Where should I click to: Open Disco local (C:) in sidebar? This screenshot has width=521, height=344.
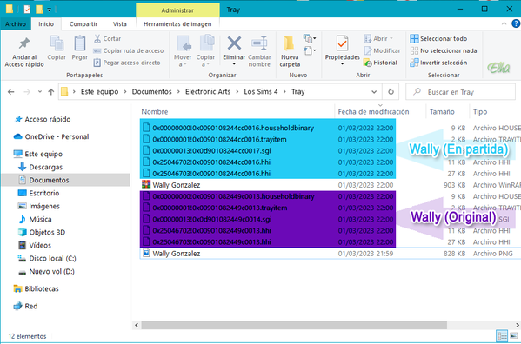point(46,258)
